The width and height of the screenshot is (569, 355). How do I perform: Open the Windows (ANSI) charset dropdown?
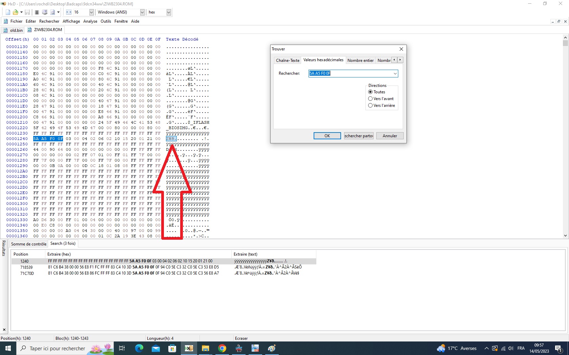point(142,12)
